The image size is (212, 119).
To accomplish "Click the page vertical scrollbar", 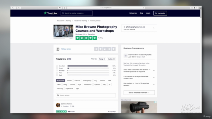I will [201, 14].
